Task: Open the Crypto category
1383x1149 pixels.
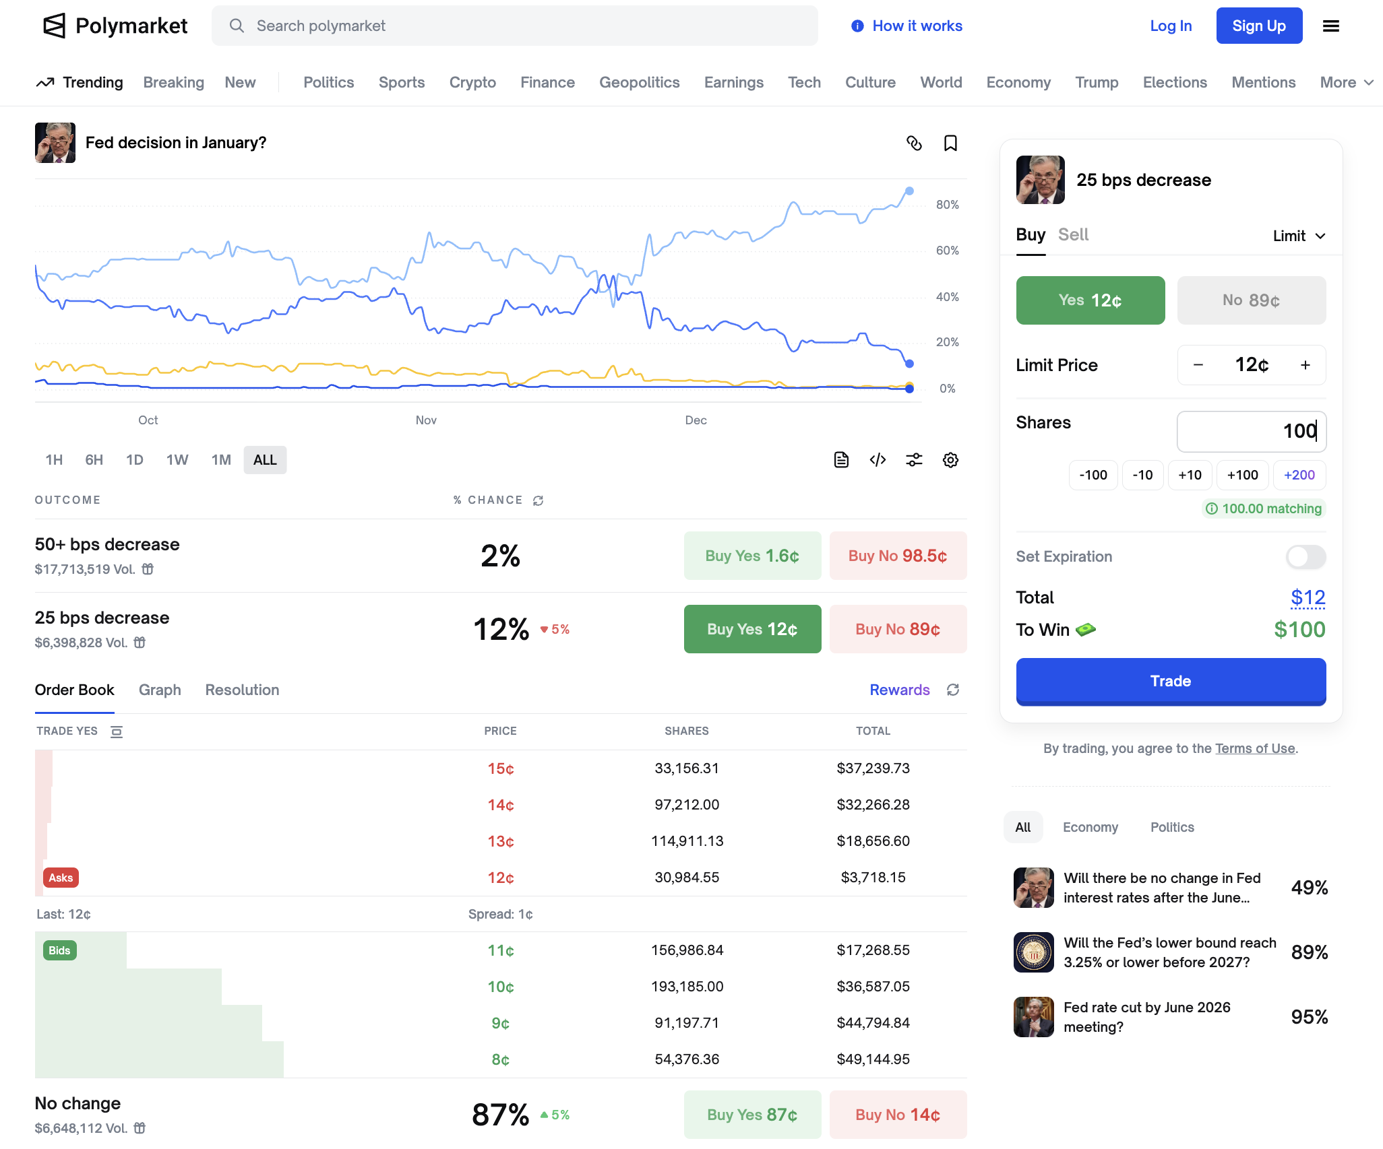Action: click(472, 82)
